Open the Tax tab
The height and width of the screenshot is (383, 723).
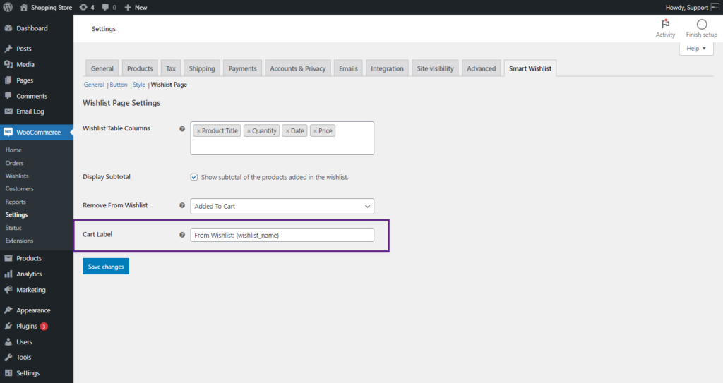[171, 68]
